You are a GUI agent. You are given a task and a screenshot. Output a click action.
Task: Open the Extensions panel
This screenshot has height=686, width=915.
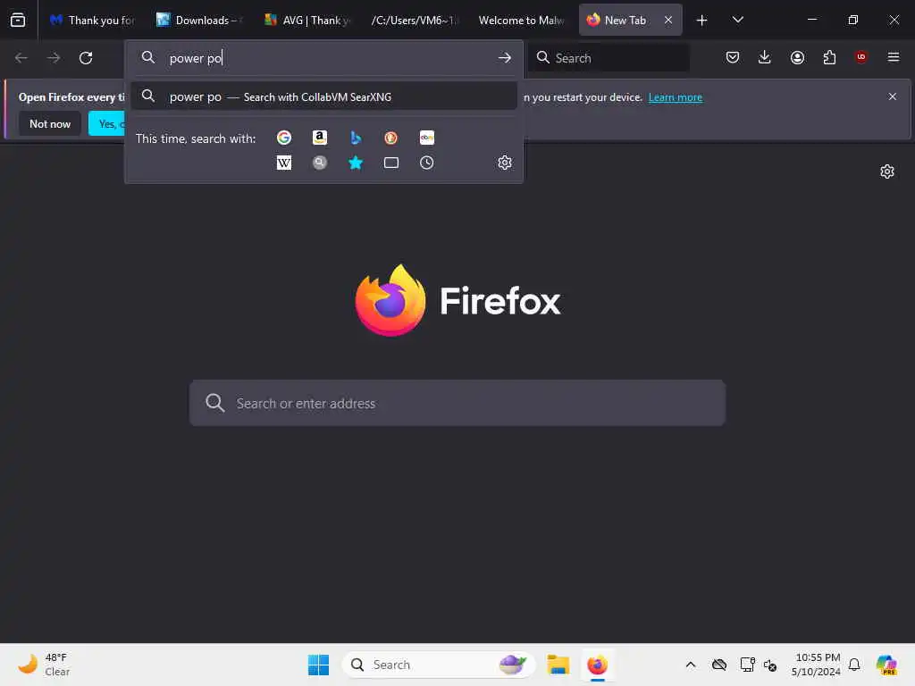click(829, 57)
